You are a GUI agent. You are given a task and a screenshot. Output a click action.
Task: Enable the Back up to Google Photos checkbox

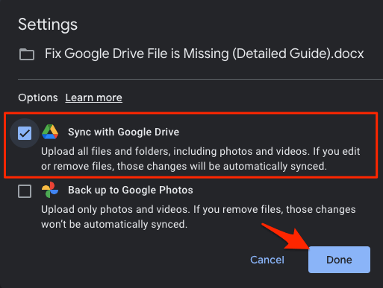(x=25, y=191)
